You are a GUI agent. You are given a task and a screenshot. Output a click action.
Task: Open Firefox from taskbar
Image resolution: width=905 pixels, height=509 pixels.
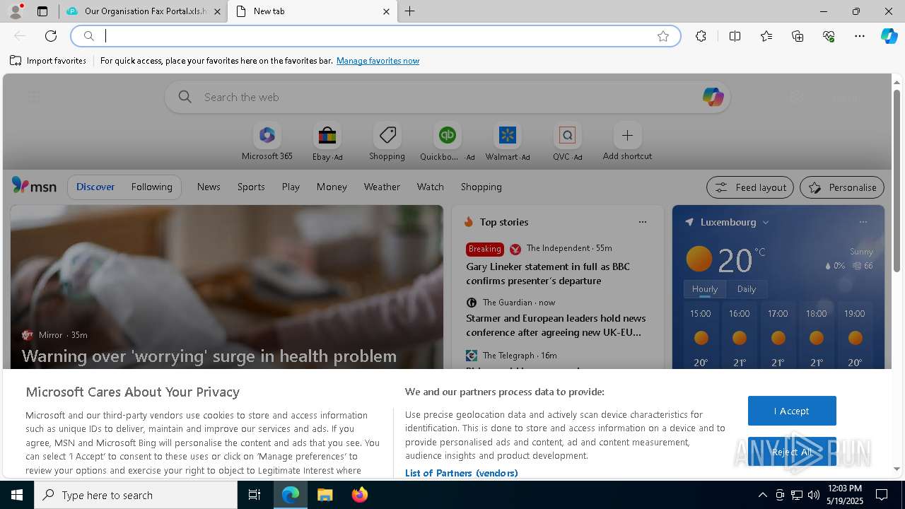(x=359, y=495)
